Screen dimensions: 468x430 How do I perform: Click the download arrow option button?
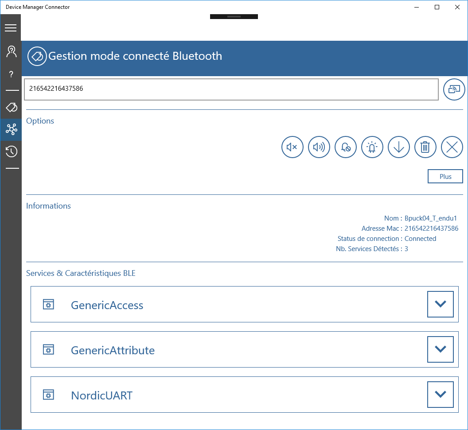point(398,147)
